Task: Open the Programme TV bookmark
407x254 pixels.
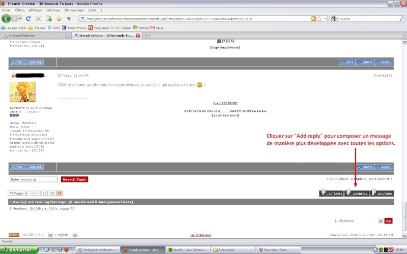Action: pos(101,28)
